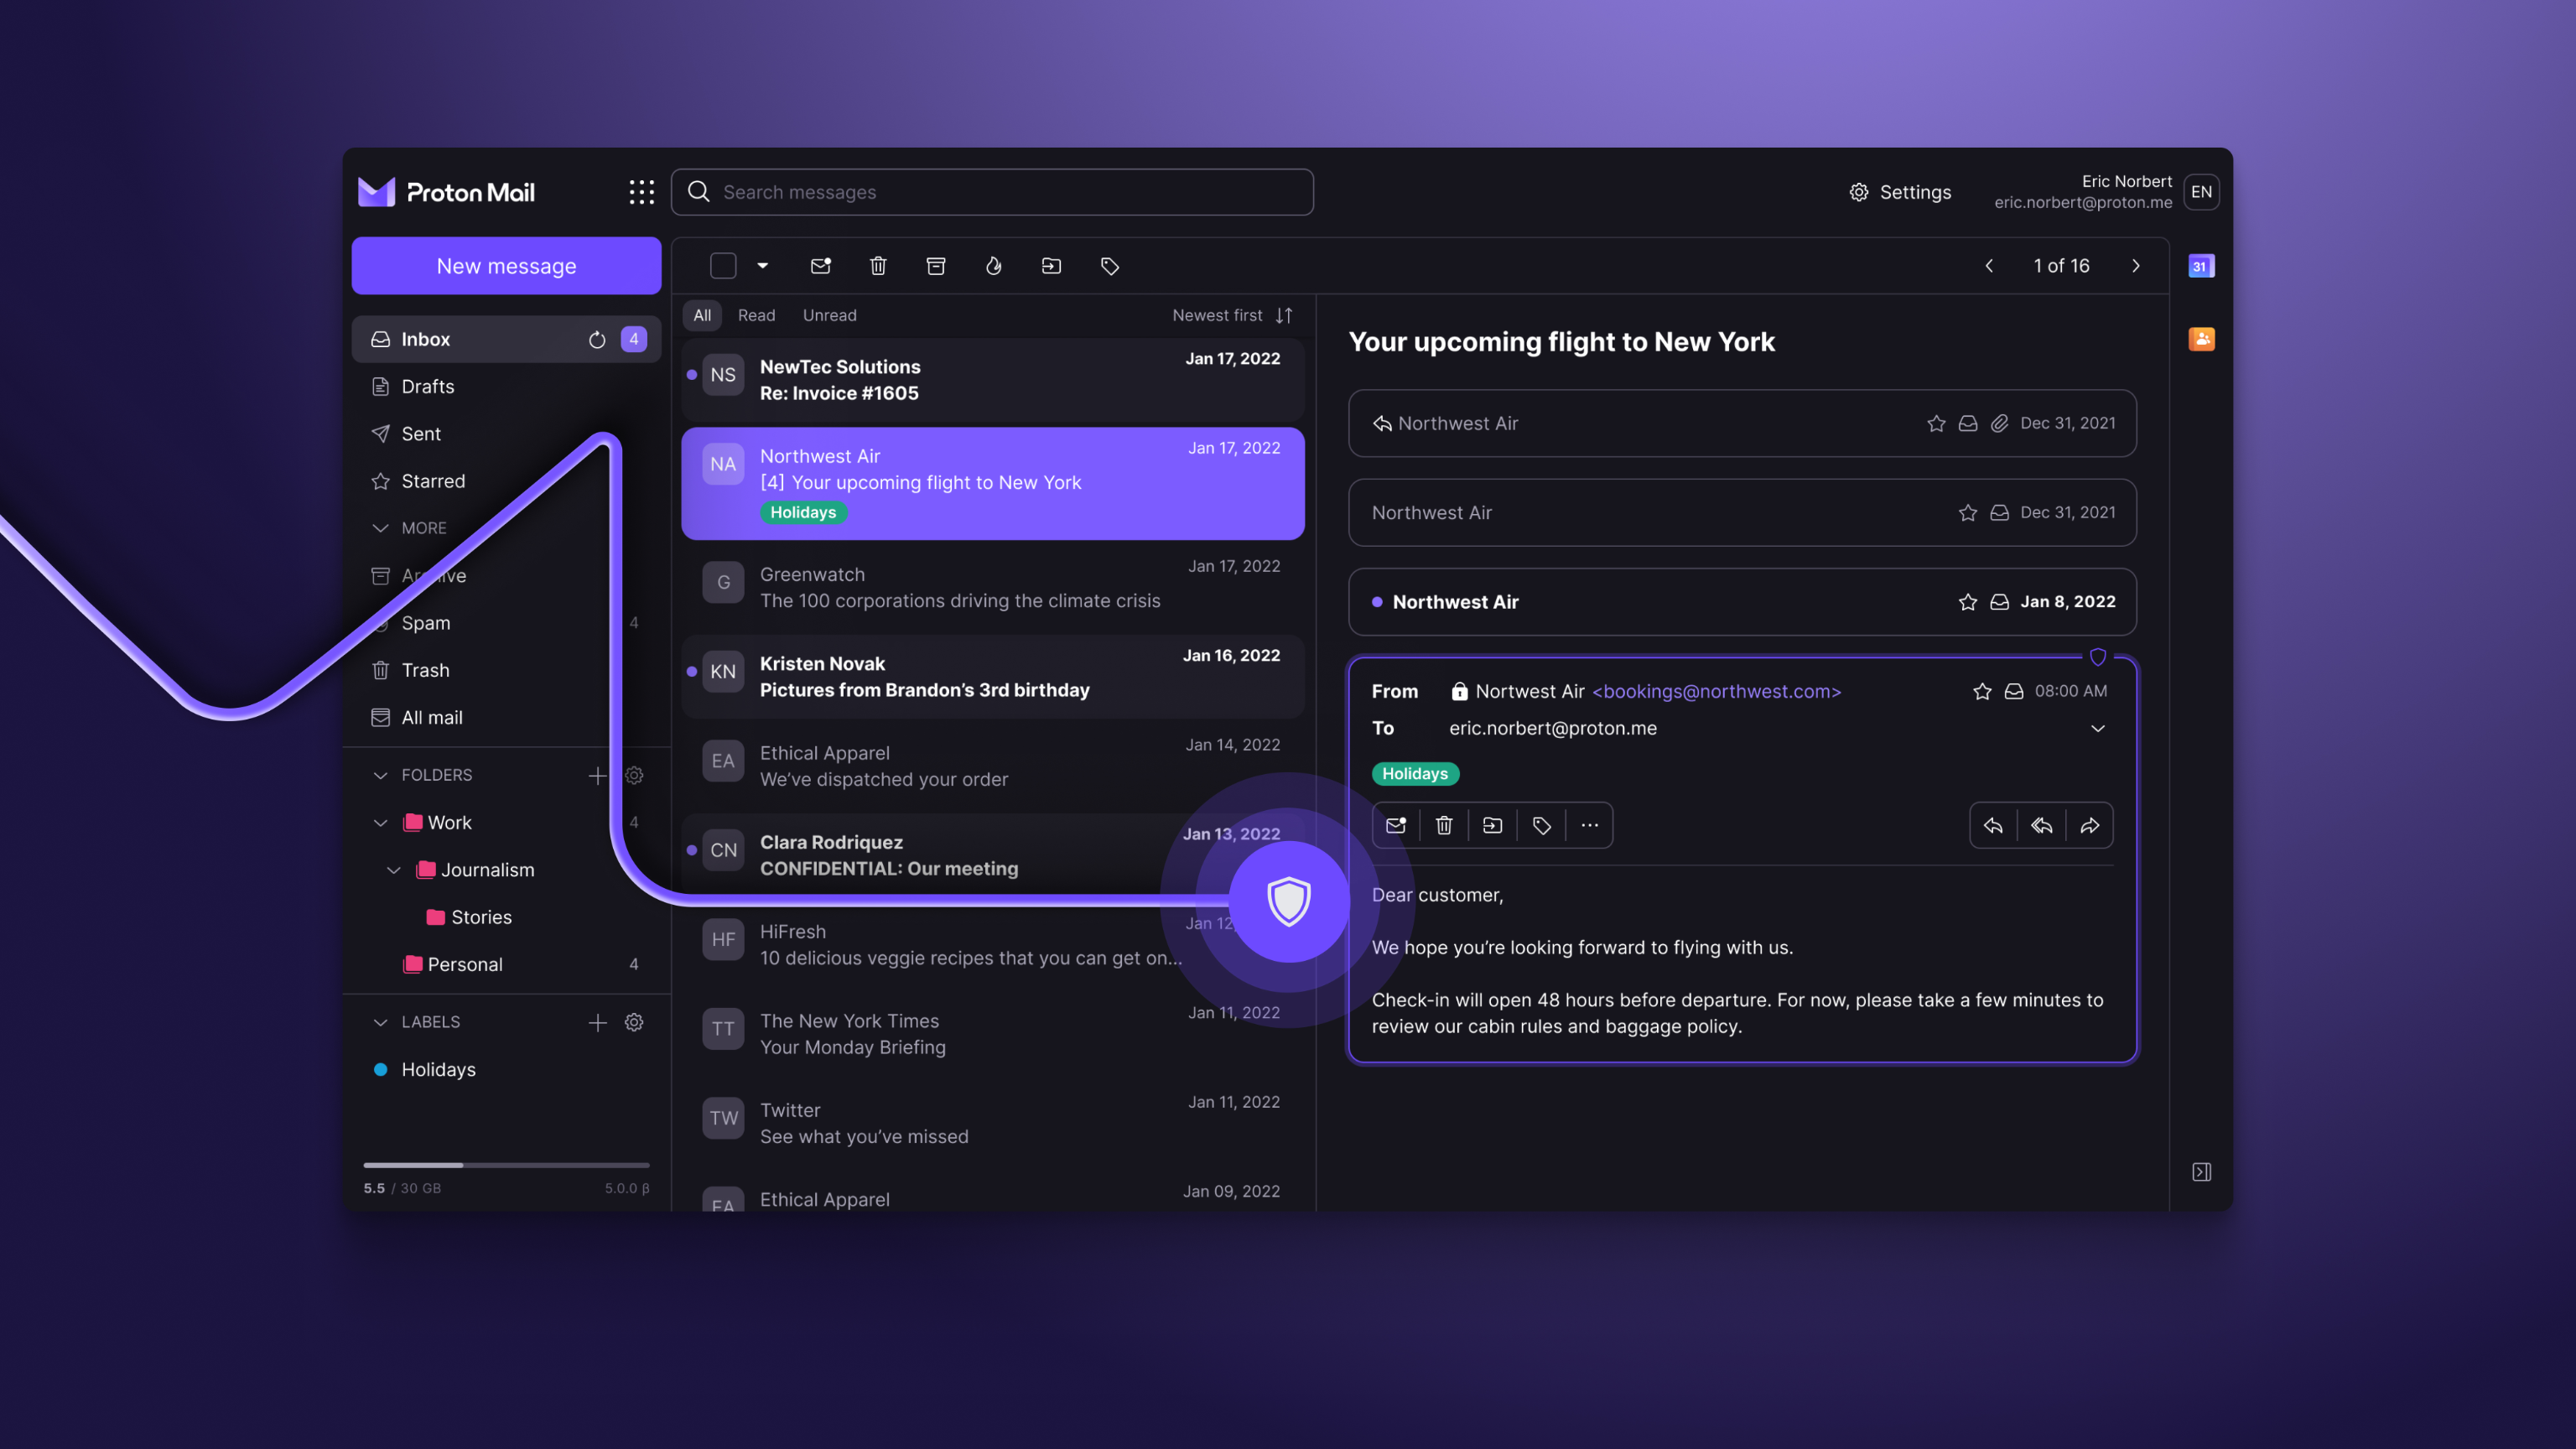Click trash icon in top toolbar
This screenshot has width=2576, height=1449.
878,266
